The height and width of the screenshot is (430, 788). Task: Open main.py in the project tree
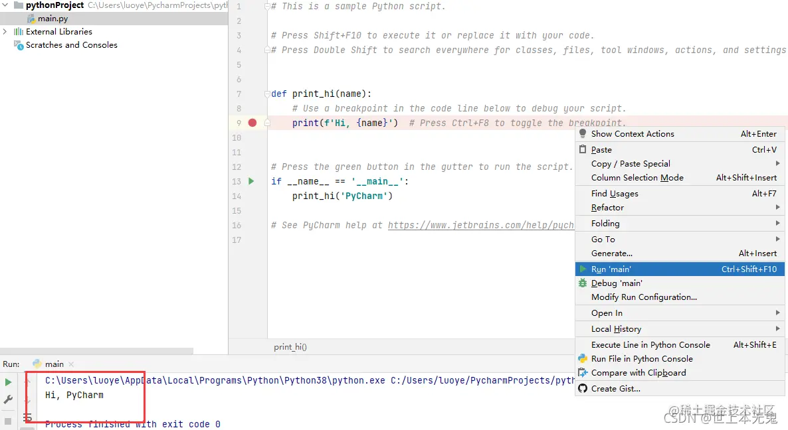coord(52,19)
